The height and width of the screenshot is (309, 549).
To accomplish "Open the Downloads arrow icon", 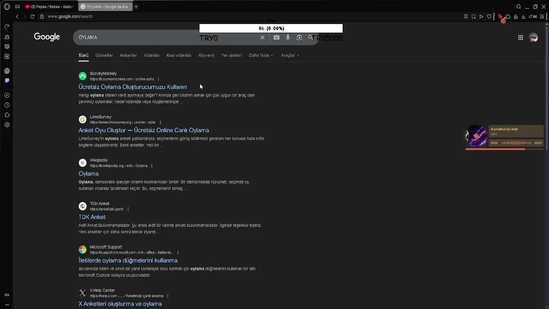I will [523, 17].
